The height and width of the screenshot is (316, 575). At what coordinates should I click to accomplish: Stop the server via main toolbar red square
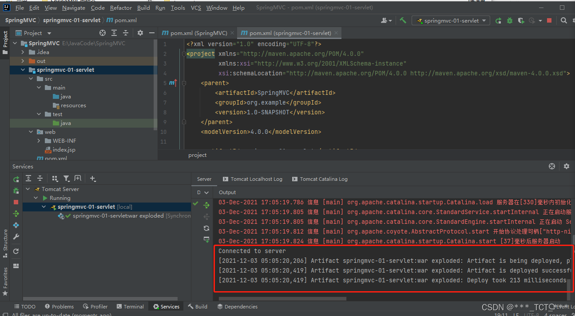[549, 20]
